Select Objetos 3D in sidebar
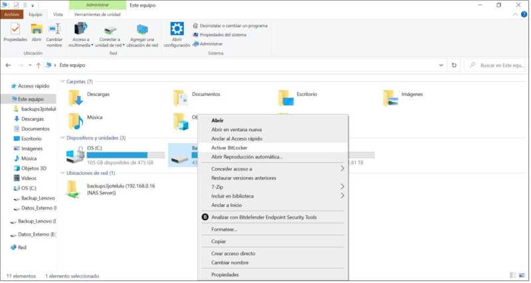This screenshot has width=531, height=283. click(30, 168)
